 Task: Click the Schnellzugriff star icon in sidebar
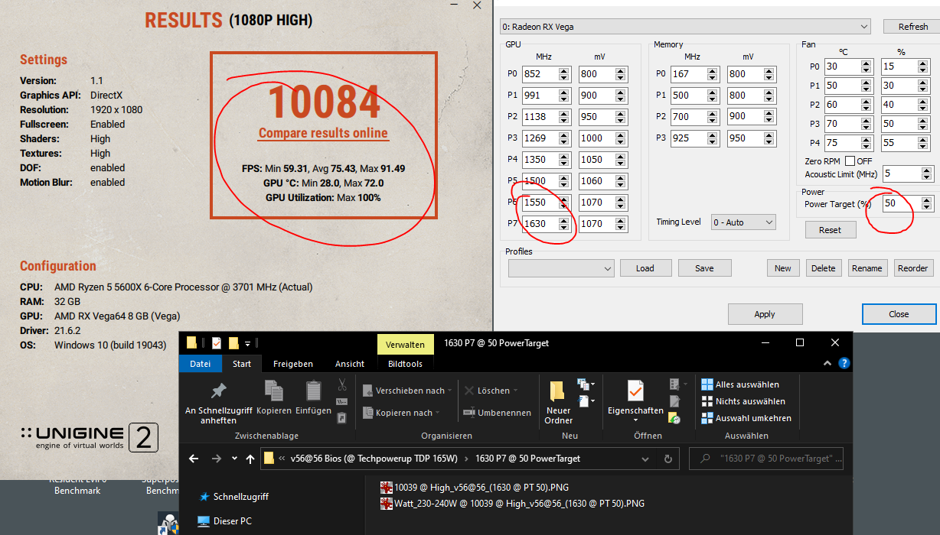pyautogui.click(x=204, y=497)
